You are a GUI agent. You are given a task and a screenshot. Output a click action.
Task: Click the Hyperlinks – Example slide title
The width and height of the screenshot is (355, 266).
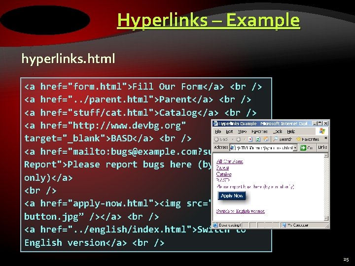click(209, 20)
